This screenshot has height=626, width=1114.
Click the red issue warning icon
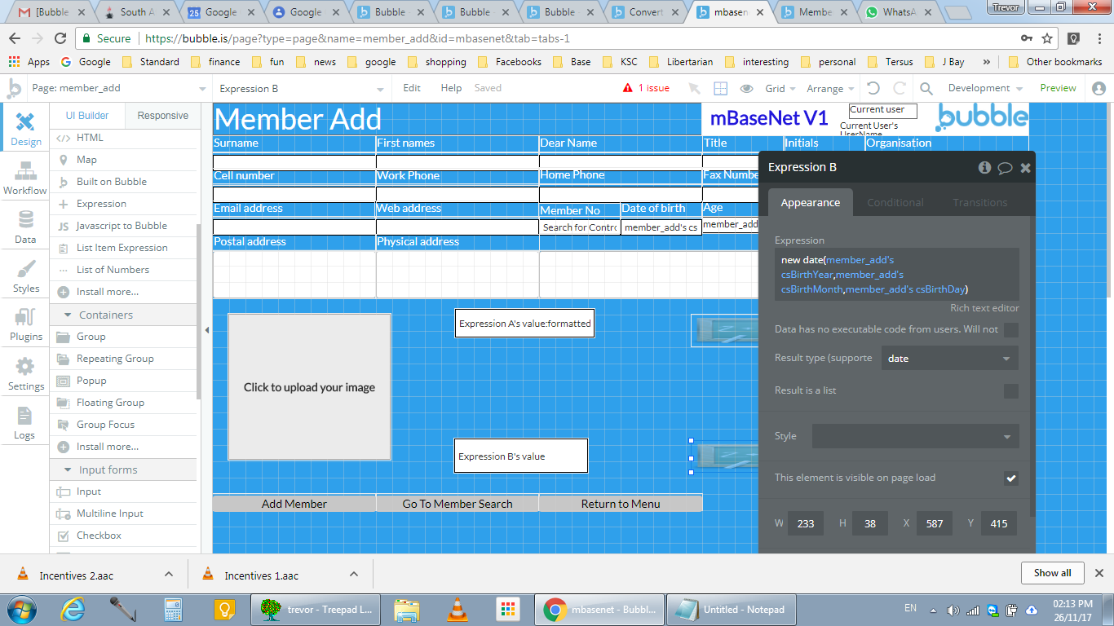pyautogui.click(x=628, y=88)
